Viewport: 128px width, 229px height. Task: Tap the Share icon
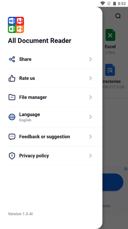click(x=12, y=59)
